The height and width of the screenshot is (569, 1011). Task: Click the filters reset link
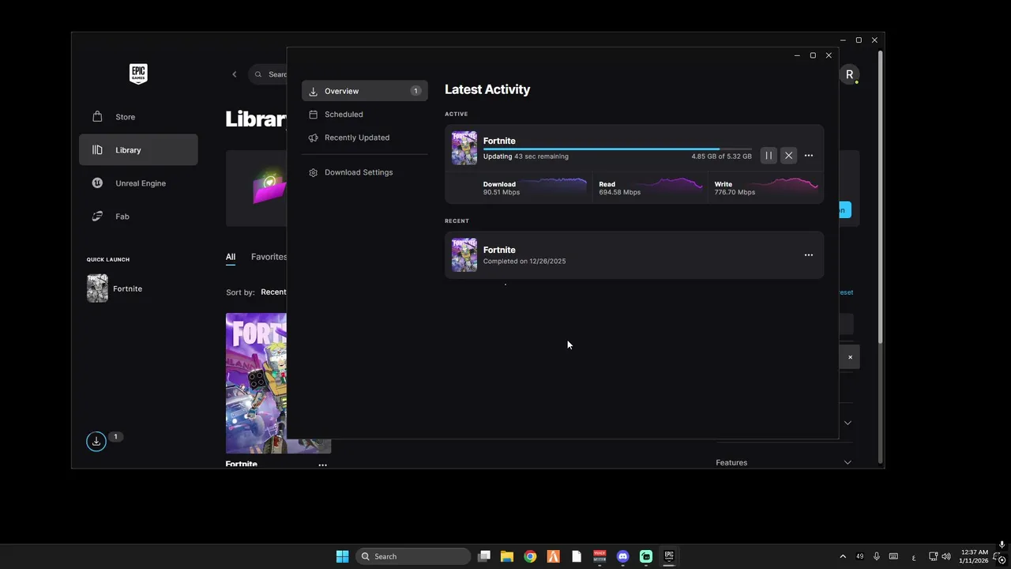pos(845,292)
